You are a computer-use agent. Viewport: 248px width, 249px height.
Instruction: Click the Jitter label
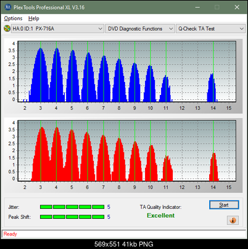(x=14, y=207)
